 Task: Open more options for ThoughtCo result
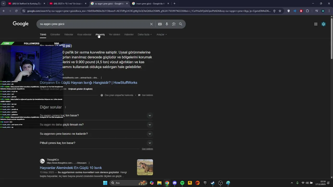pos(89,163)
